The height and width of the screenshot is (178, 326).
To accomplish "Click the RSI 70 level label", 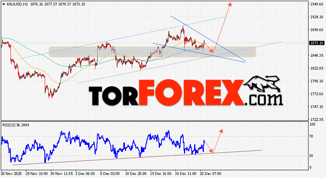I will point(311,136).
